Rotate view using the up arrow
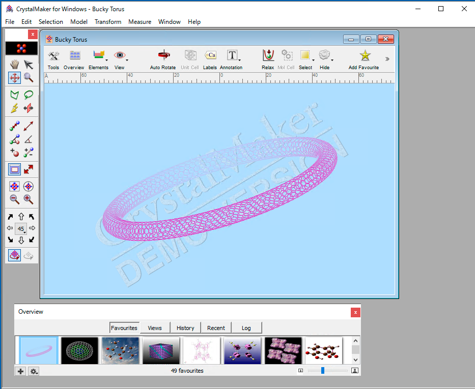 pyautogui.click(x=21, y=217)
